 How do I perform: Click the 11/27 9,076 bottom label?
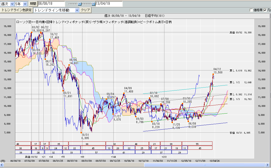[x=117, y=118]
